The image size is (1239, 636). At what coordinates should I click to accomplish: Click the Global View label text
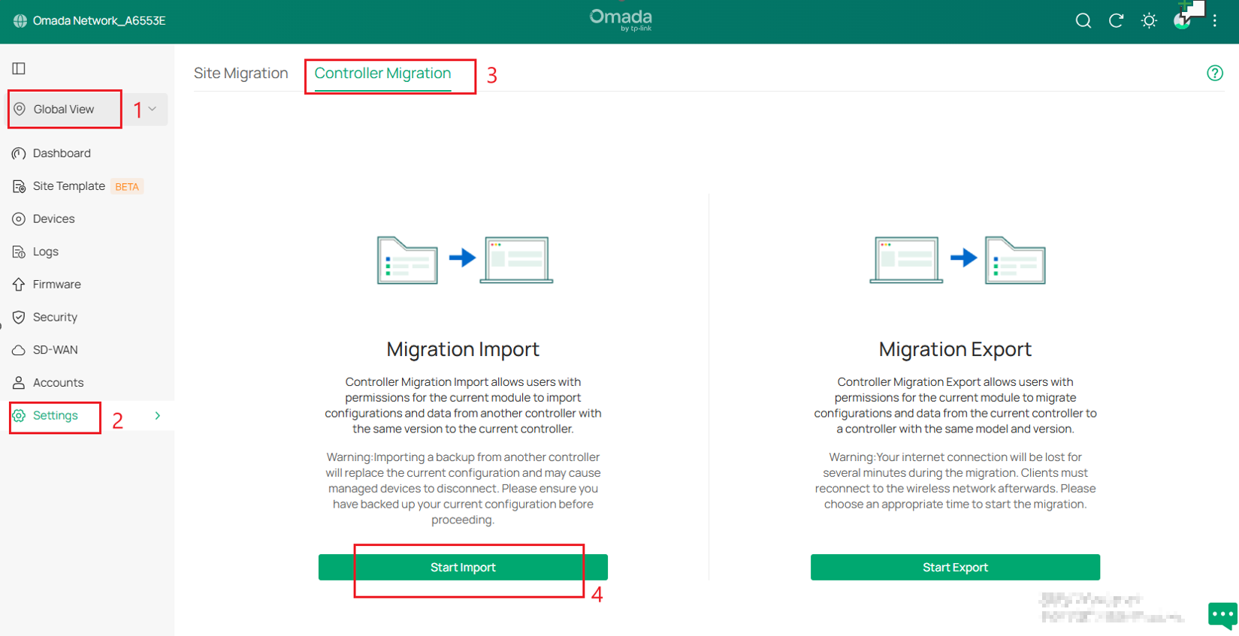64,109
